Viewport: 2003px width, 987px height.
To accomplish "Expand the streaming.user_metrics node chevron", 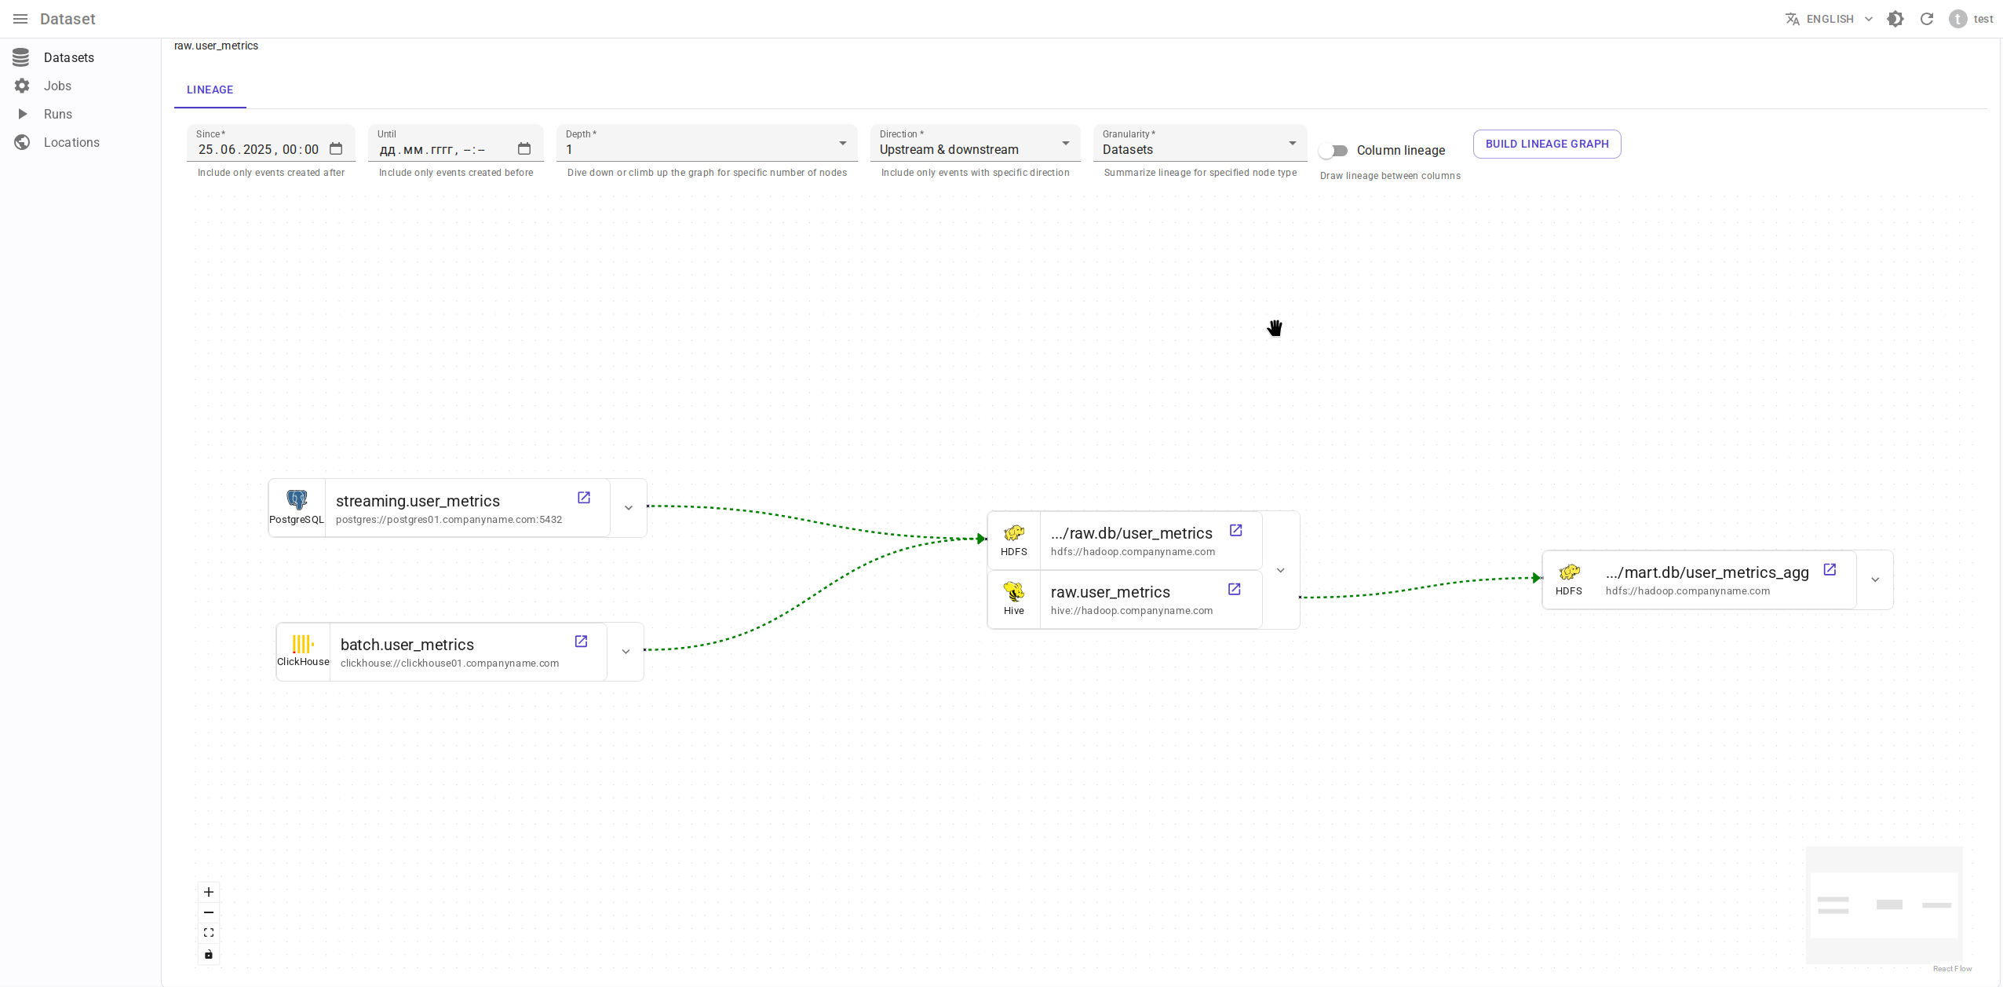I will (x=628, y=508).
